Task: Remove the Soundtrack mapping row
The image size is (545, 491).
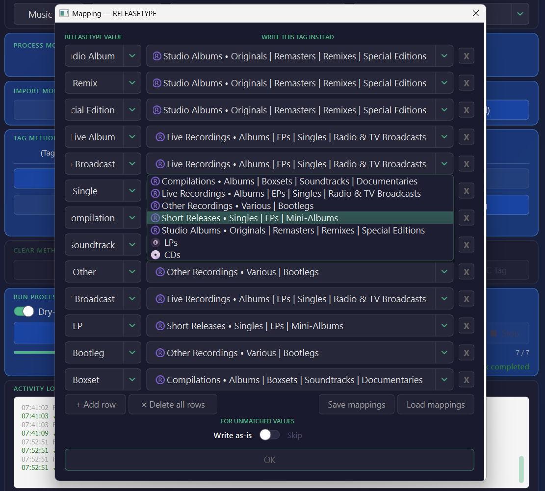Action: point(466,245)
